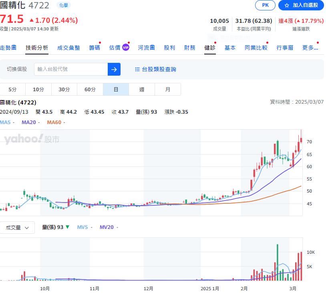Click the 10月 axis label
Screen dimensions: 326x293
(x=45, y=289)
